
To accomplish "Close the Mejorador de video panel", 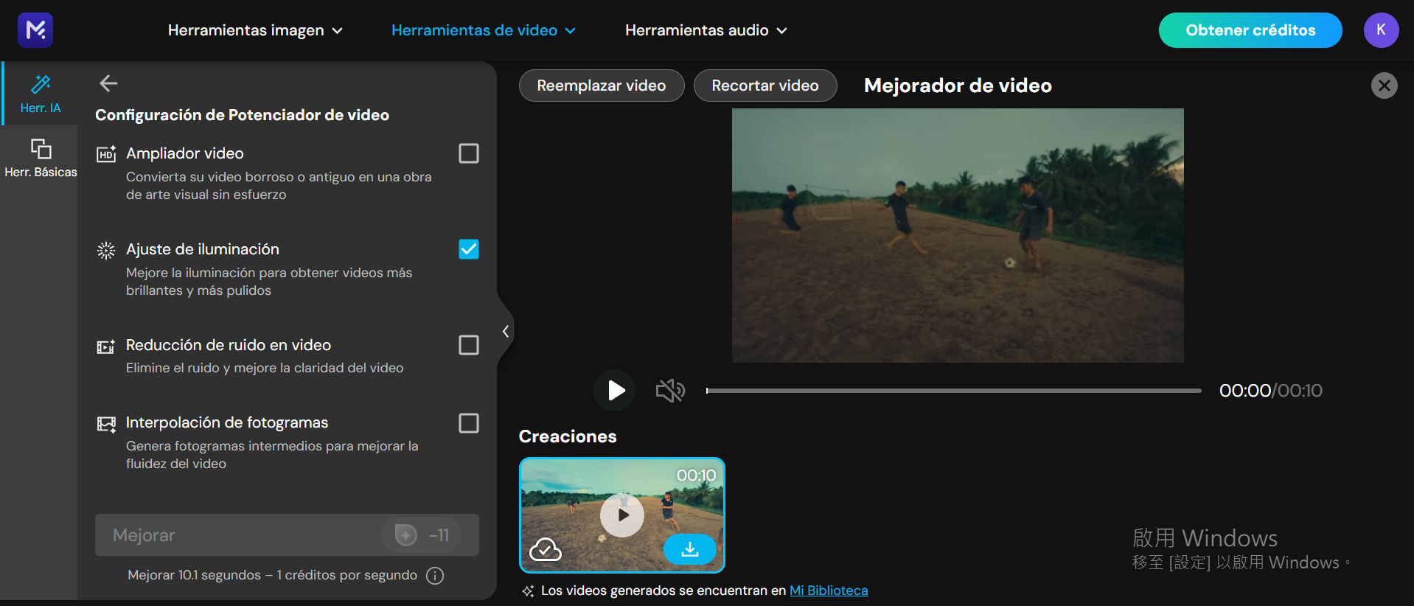I will 1384,86.
